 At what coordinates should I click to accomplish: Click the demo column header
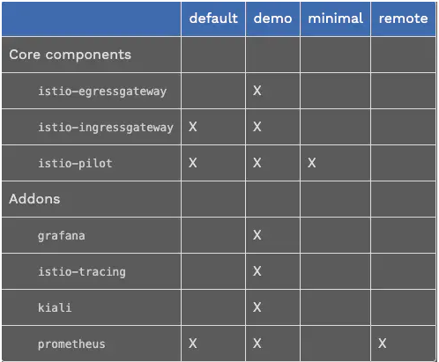point(272,18)
